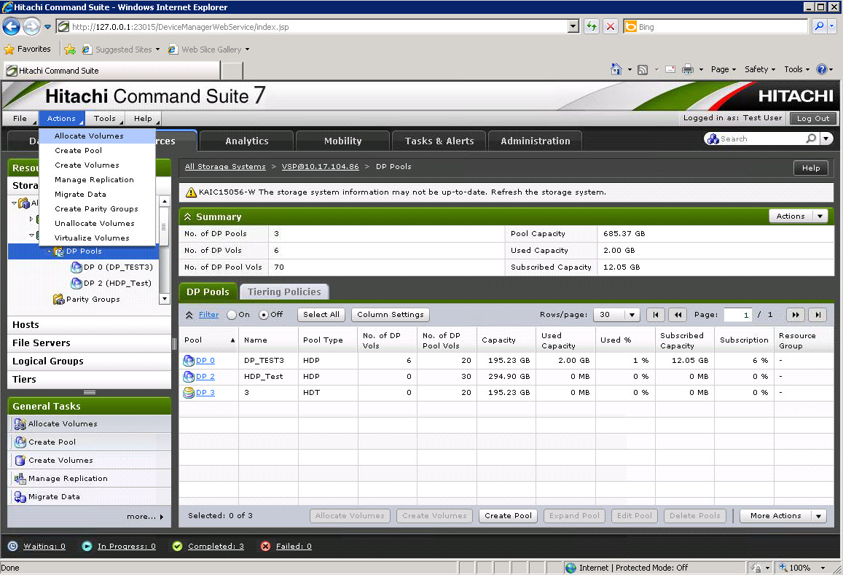Open the Rows/page dropdown
Viewport: 843px width, 575px height.
(x=616, y=315)
